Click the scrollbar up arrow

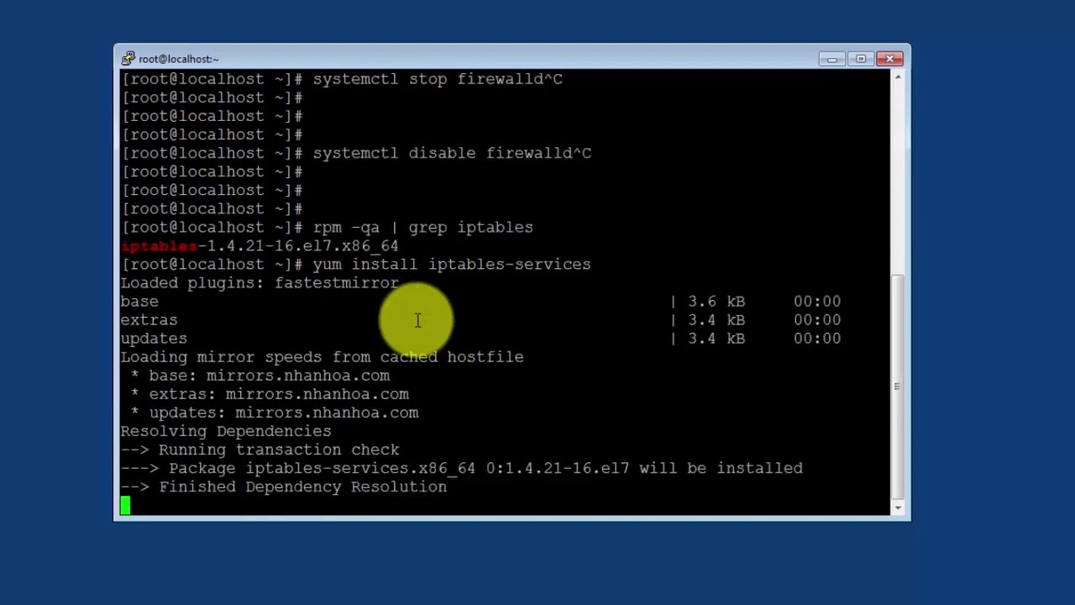tap(898, 77)
